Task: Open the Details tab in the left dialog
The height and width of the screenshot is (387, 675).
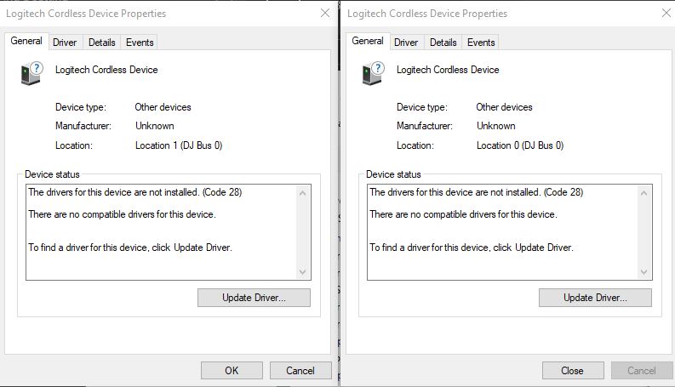Action: (102, 43)
